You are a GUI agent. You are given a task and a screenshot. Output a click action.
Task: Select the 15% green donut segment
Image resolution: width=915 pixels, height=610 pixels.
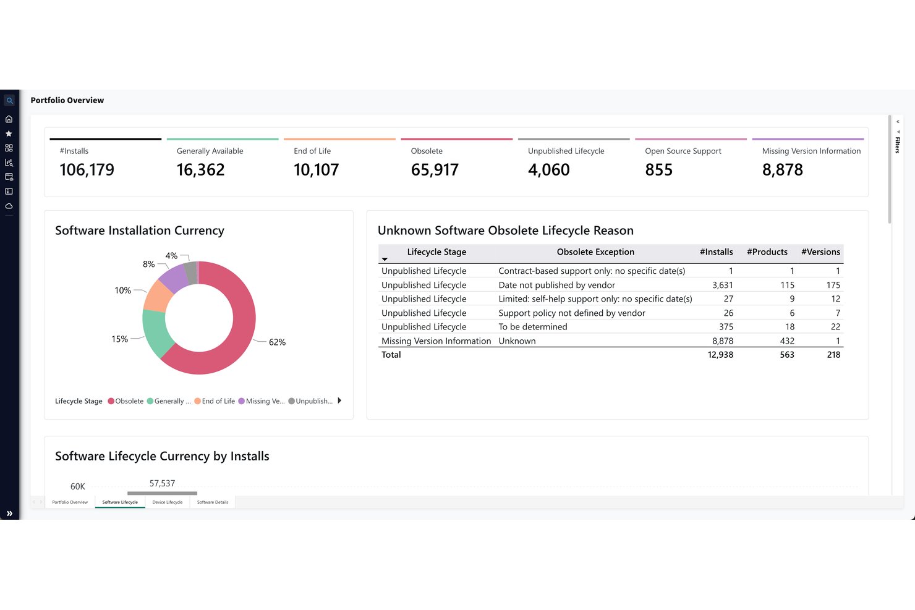(x=156, y=332)
